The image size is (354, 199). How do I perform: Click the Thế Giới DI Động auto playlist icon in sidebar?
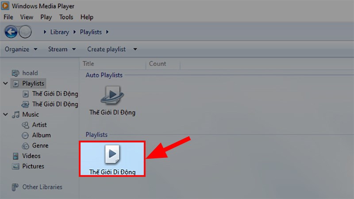point(25,104)
